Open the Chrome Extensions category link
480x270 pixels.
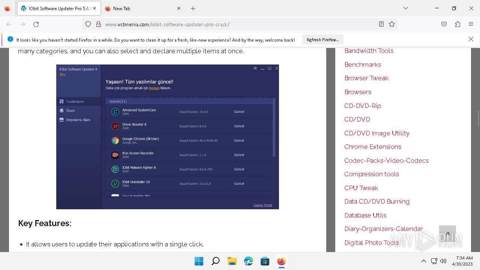point(373,147)
